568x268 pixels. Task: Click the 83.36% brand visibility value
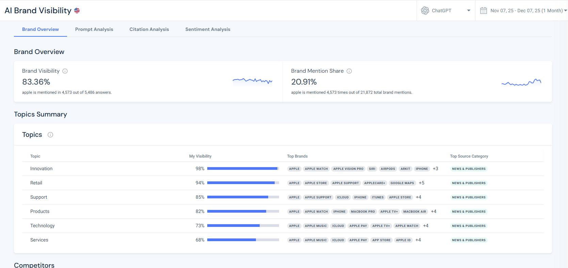tap(36, 82)
